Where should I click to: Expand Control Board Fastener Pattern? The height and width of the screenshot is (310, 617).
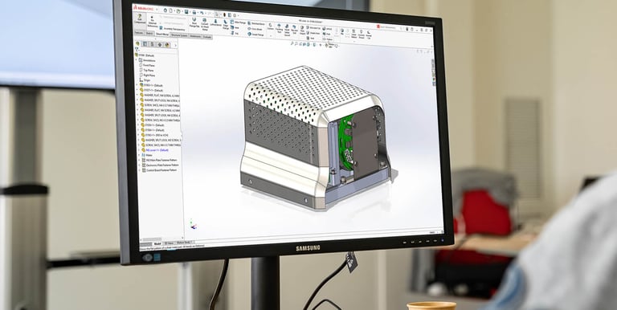pos(139,170)
